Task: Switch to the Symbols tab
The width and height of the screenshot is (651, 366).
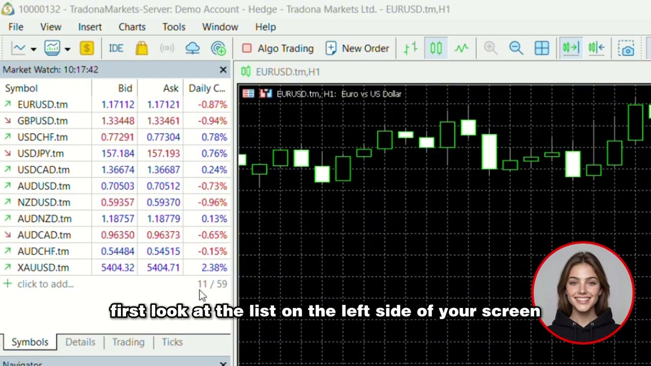Action: click(30, 342)
